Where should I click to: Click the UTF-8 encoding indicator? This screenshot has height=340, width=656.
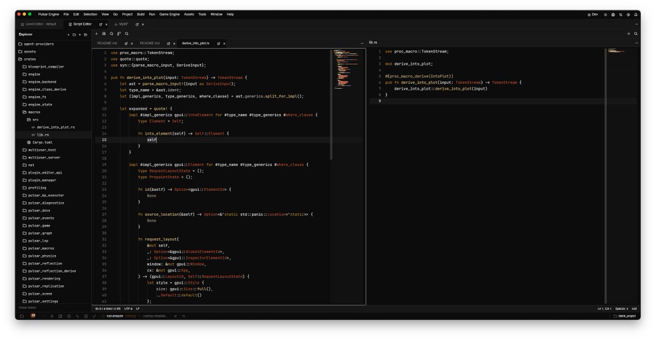[x=128, y=309]
